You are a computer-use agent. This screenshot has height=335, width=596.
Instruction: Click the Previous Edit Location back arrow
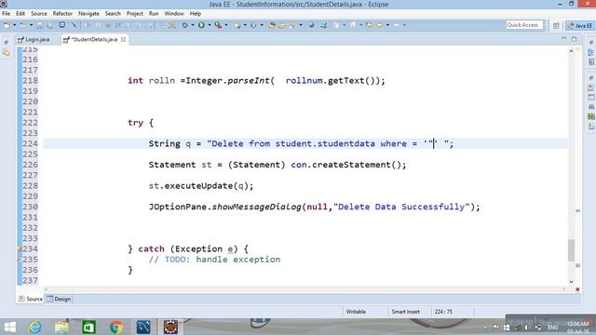[x=369, y=25]
